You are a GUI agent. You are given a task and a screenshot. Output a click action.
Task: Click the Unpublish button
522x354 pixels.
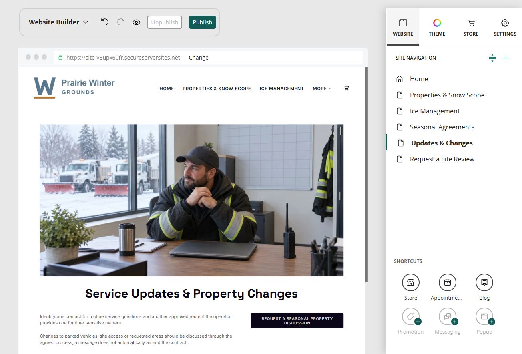tap(165, 22)
